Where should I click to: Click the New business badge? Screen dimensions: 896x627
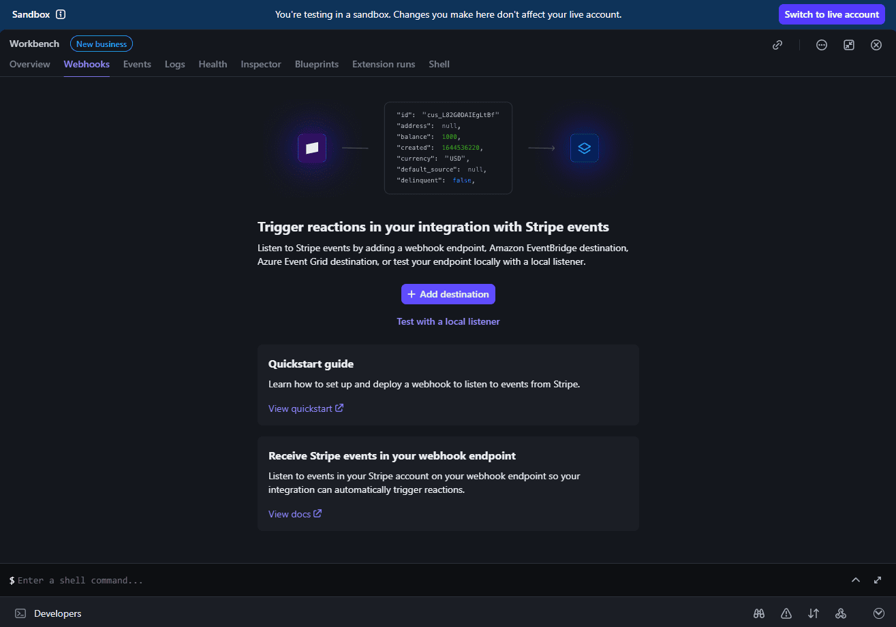coord(102,44)
